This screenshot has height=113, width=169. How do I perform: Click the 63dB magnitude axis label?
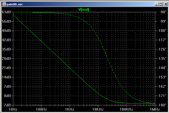pos(6,12)
